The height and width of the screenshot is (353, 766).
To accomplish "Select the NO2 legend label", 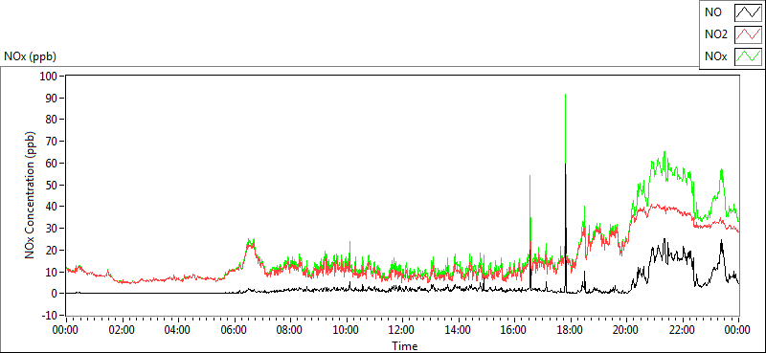I will tap(715, 34).
